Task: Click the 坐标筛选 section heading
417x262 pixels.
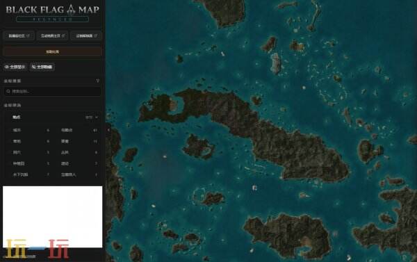Action: [13, 106]
